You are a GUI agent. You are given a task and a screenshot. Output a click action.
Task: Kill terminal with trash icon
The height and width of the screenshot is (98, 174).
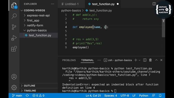[150, 60]
